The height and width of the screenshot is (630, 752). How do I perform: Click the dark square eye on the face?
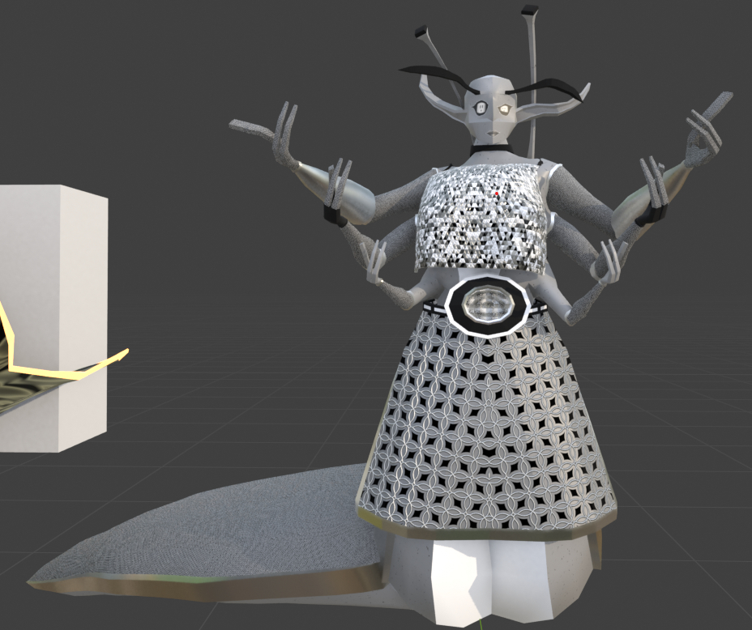(480, 107)
